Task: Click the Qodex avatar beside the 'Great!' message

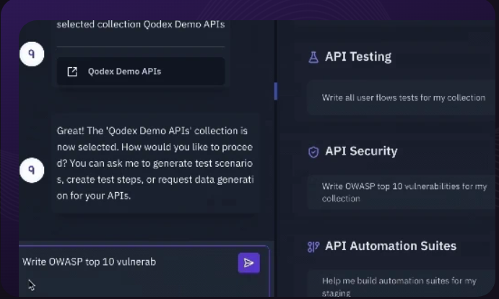Action: tap(32, 170)
